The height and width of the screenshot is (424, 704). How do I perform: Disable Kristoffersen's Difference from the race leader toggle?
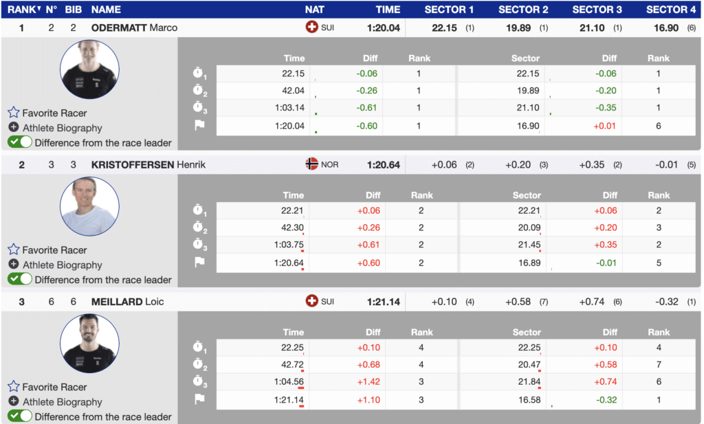coord(20,279)
